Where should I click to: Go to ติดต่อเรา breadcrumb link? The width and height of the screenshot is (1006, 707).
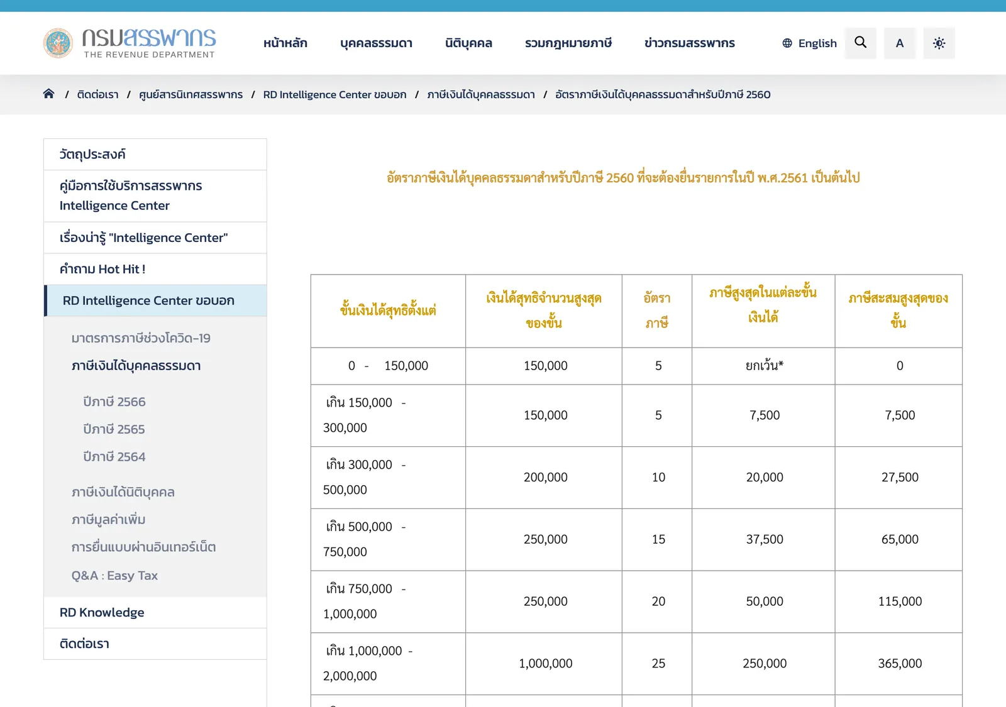click(x=97, y=94)
